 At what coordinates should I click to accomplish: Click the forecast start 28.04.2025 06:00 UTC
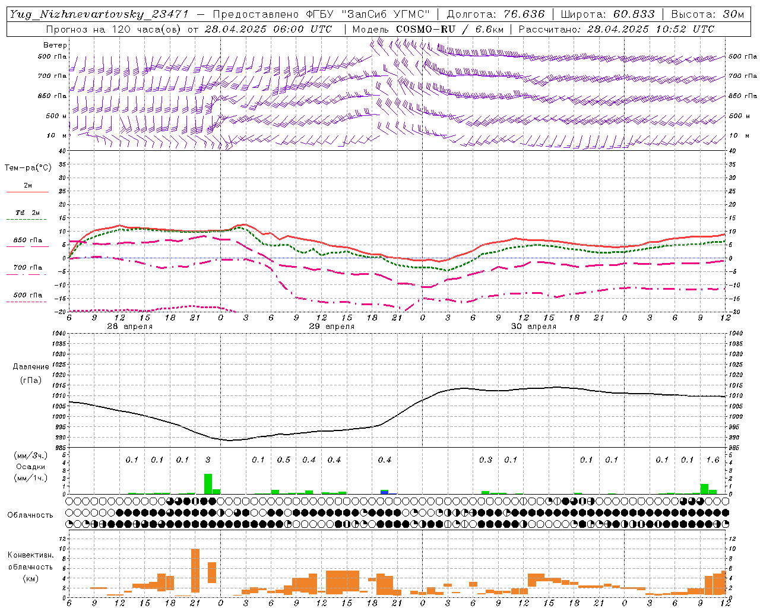268,29
